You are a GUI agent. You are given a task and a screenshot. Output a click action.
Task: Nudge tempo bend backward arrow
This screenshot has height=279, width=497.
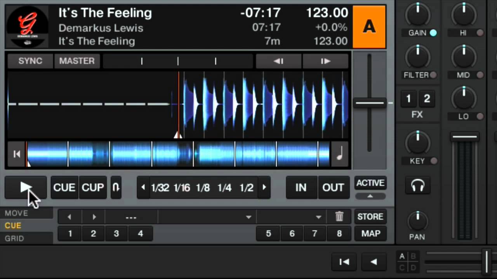coord(278,61)
